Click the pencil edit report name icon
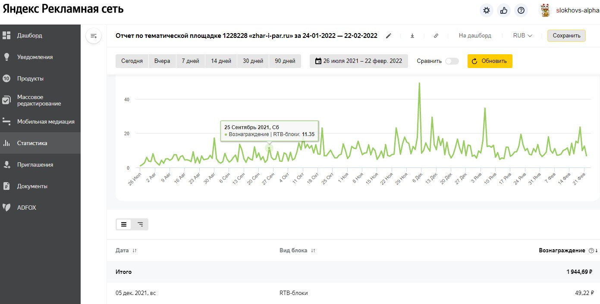The height and width of the screenshot is (304, 600). (389, 36)
